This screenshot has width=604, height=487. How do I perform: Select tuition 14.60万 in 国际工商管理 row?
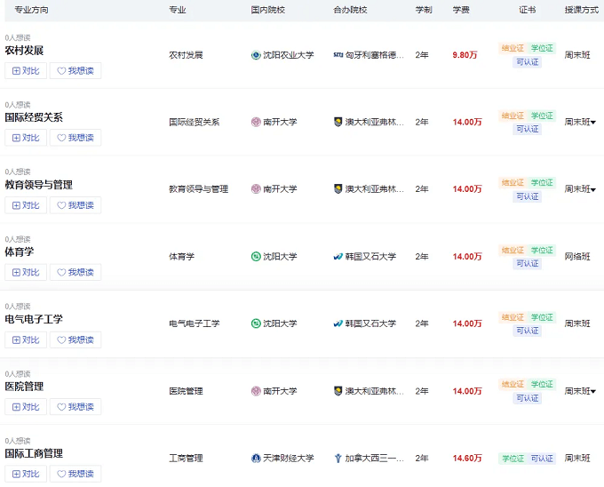[467, 458]
